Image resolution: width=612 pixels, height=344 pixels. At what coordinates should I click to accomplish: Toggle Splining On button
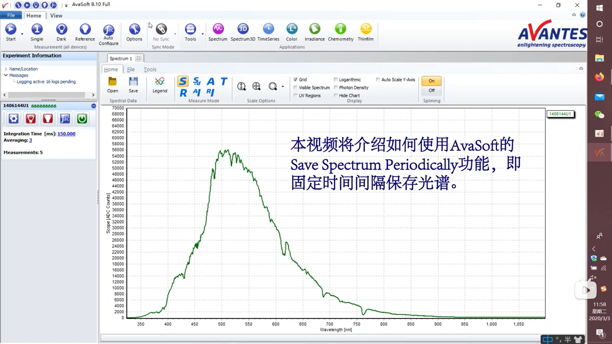432,80
